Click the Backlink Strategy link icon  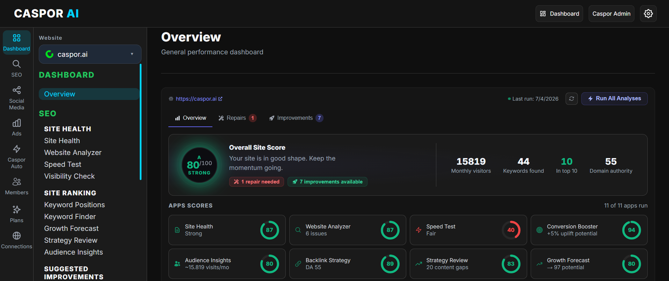click(x=298, y=264)
